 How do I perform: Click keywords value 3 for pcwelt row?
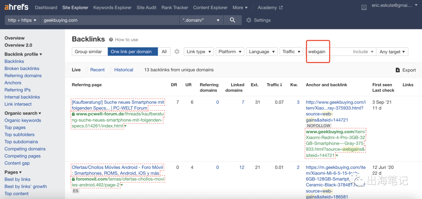298,102
